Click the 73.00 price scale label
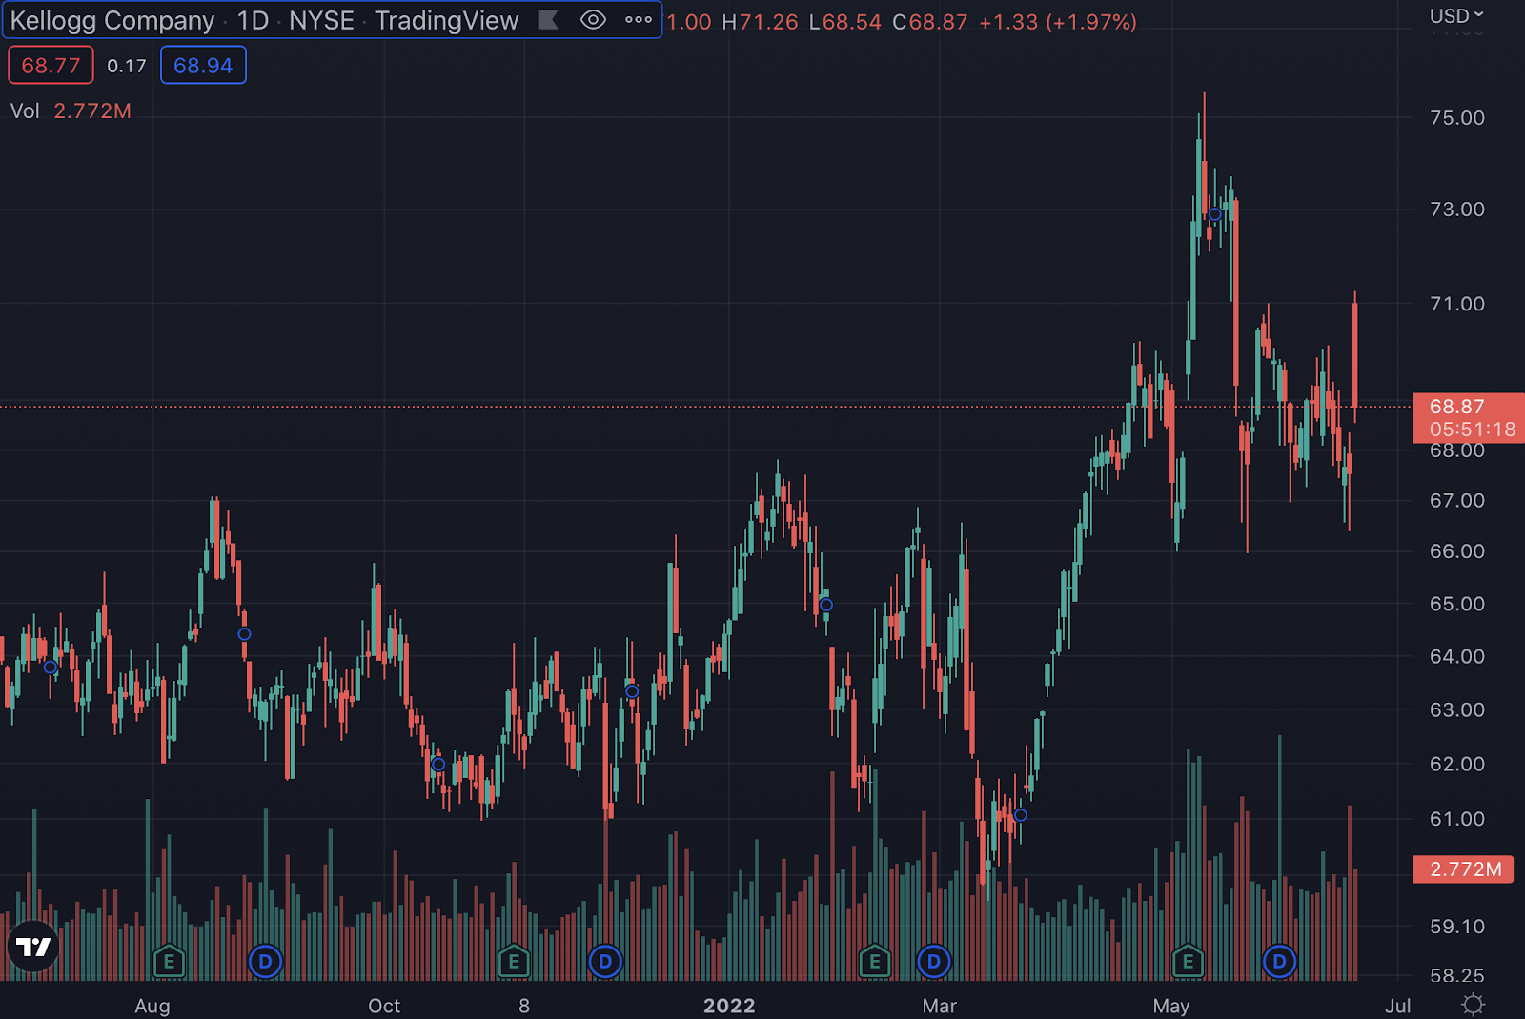 point(1457,209)
